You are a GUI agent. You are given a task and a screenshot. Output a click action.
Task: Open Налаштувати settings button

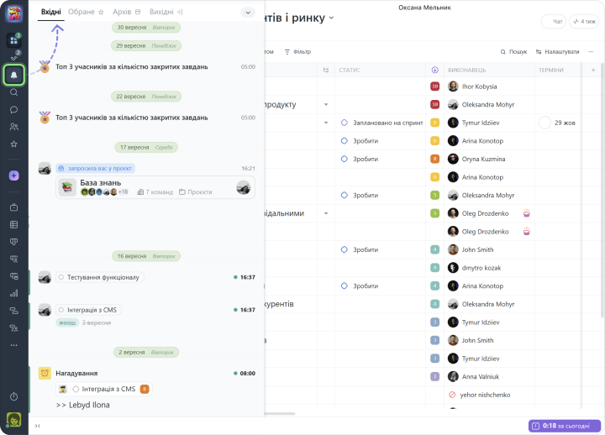[556, 52]
